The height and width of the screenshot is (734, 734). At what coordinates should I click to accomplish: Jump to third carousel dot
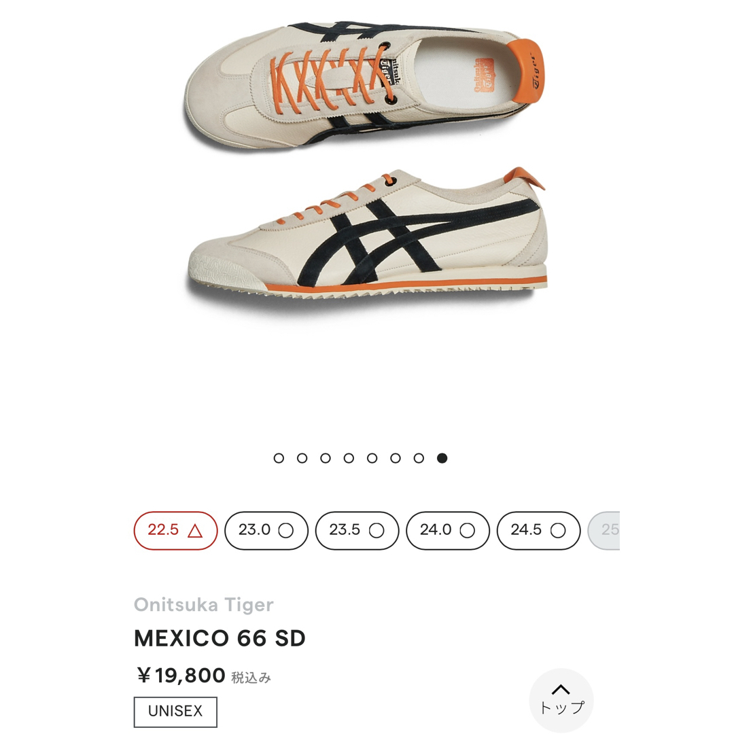pos(326,458)
